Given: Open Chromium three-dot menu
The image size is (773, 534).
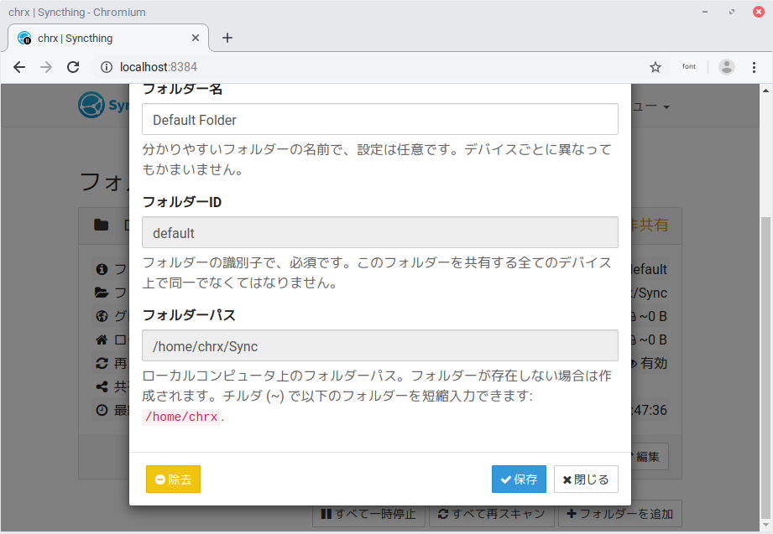Looking at the screenshot, I should tap(755, 67).
